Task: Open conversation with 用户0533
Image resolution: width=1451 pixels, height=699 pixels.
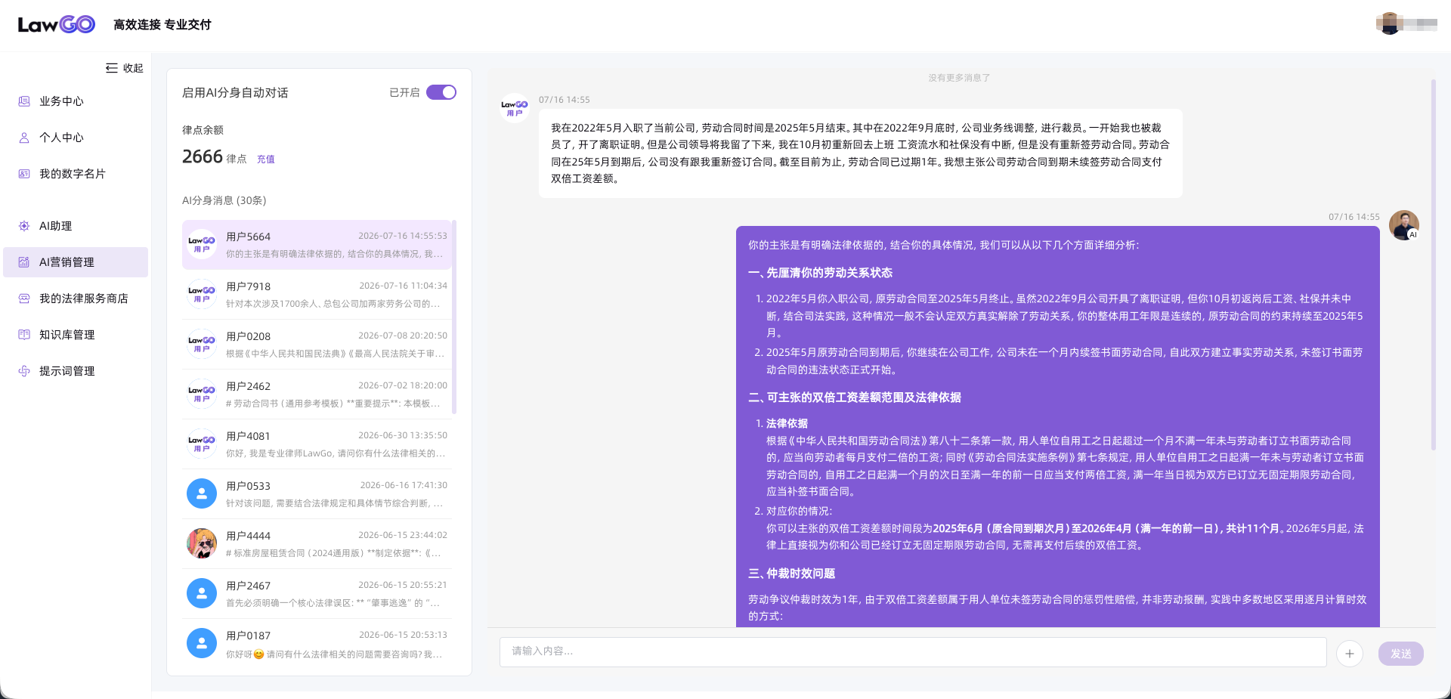Action: tap(317, 494)
